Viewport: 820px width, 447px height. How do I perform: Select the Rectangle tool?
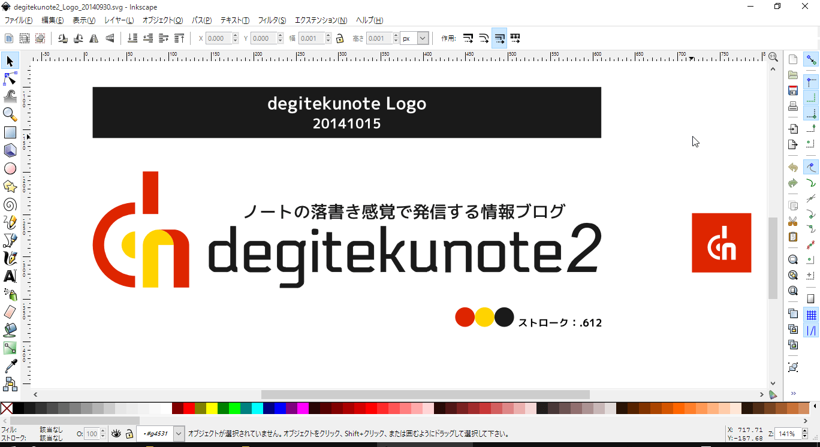point(10,132)
